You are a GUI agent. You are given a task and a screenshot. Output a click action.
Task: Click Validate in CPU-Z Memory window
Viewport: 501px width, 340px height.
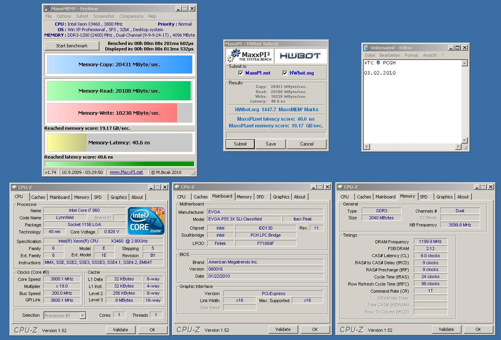[x=446, y=329]
